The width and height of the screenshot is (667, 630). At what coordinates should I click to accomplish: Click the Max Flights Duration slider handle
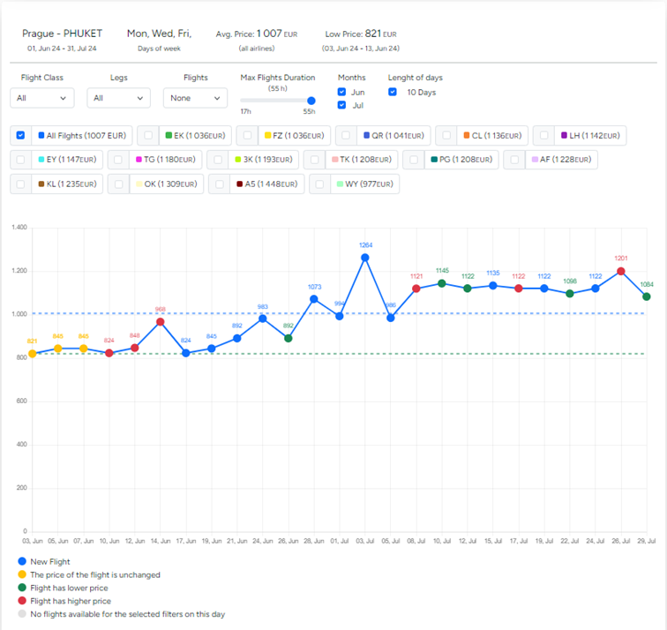click(x=311, y=101)
